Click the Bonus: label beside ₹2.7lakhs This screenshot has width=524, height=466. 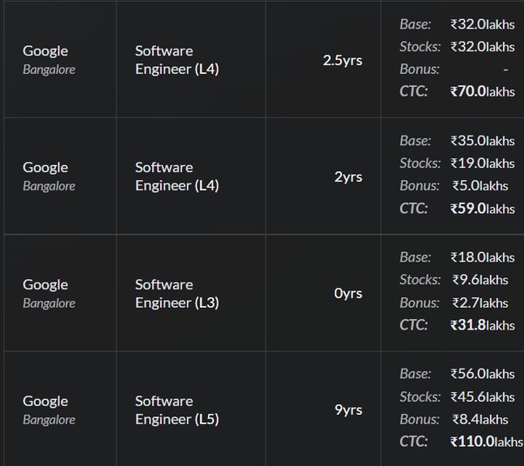click(x=420, y=303)
